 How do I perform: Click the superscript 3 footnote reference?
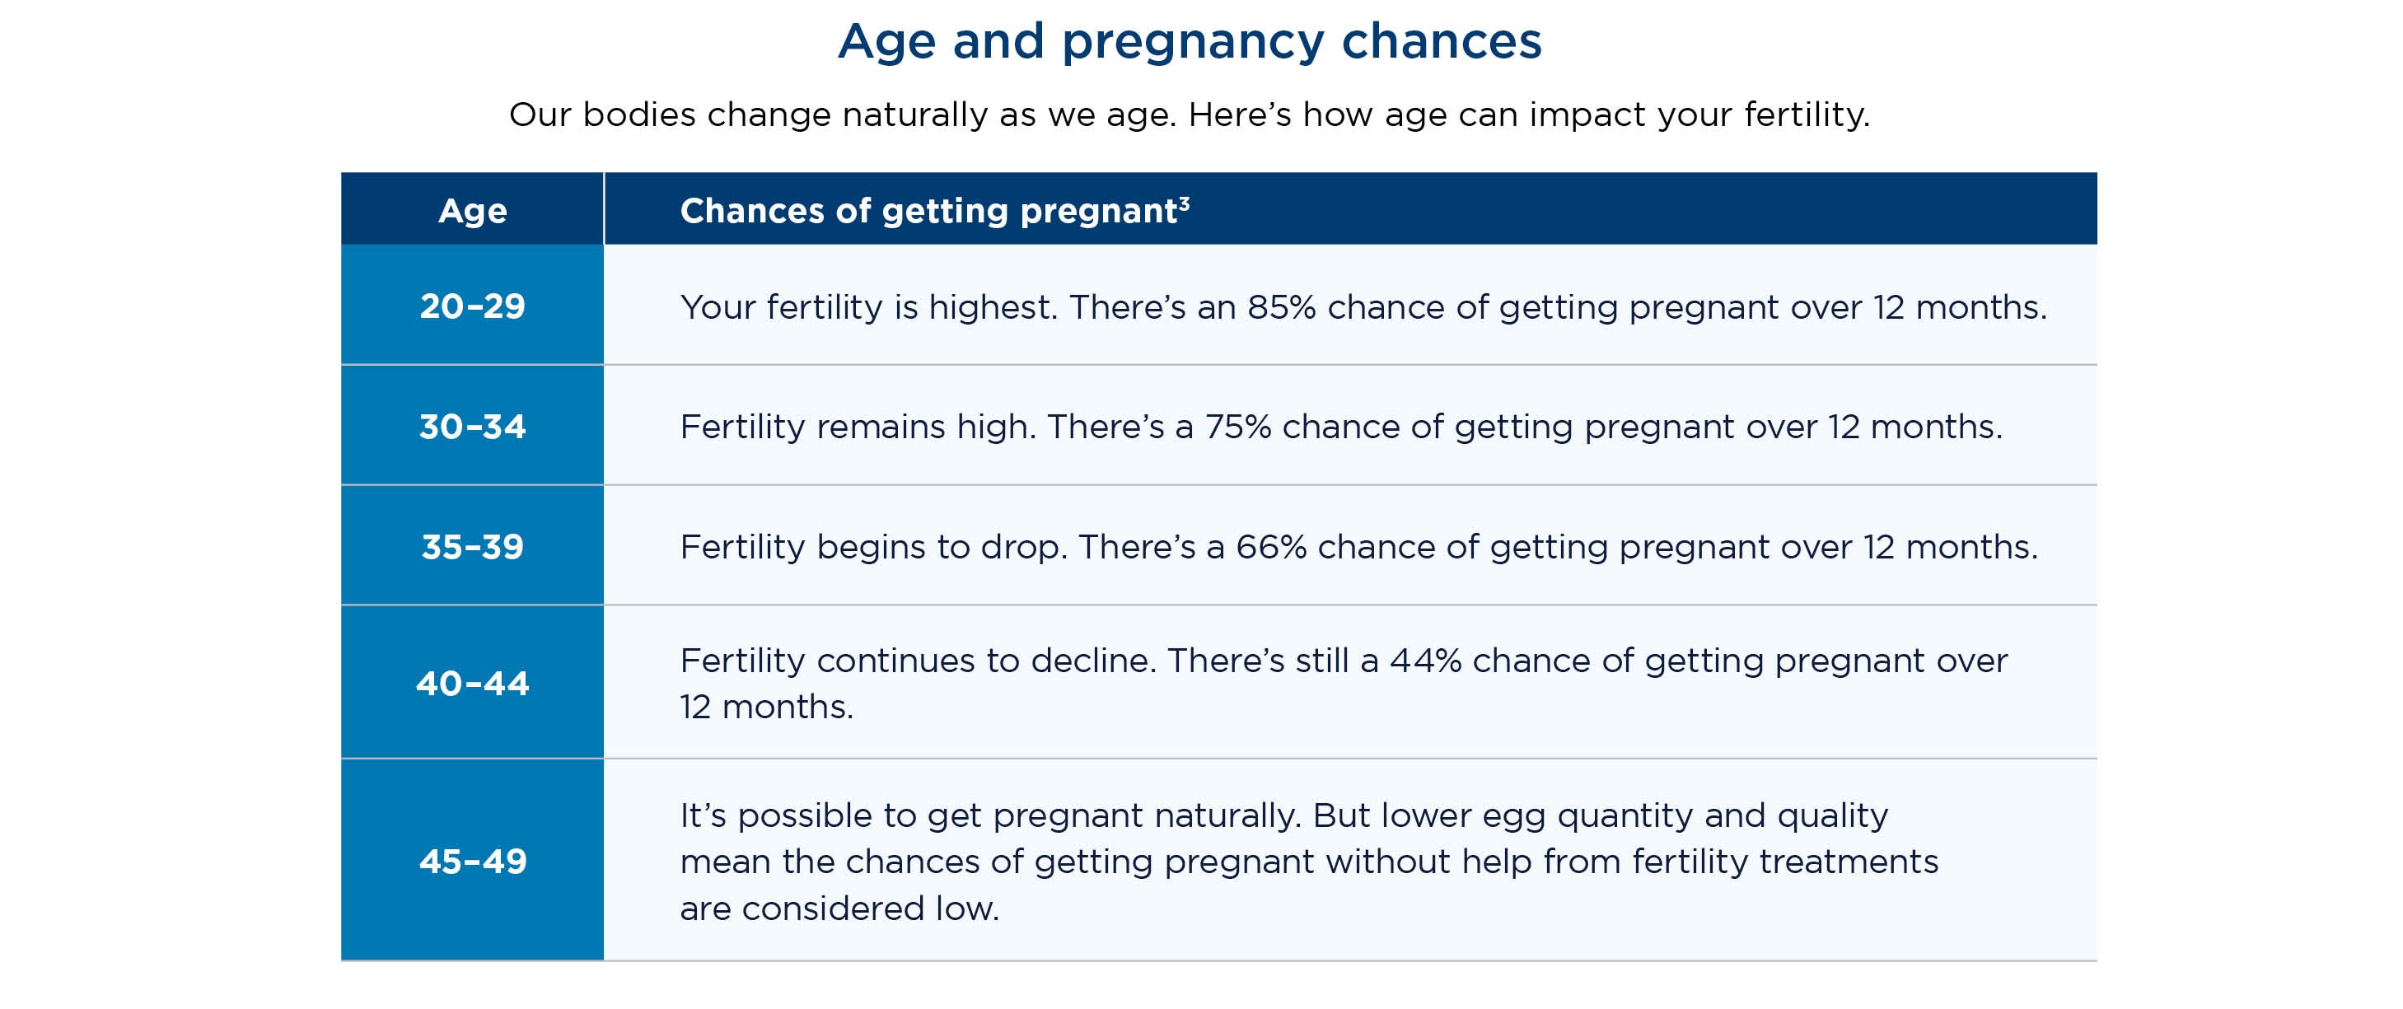(1185, 203)
